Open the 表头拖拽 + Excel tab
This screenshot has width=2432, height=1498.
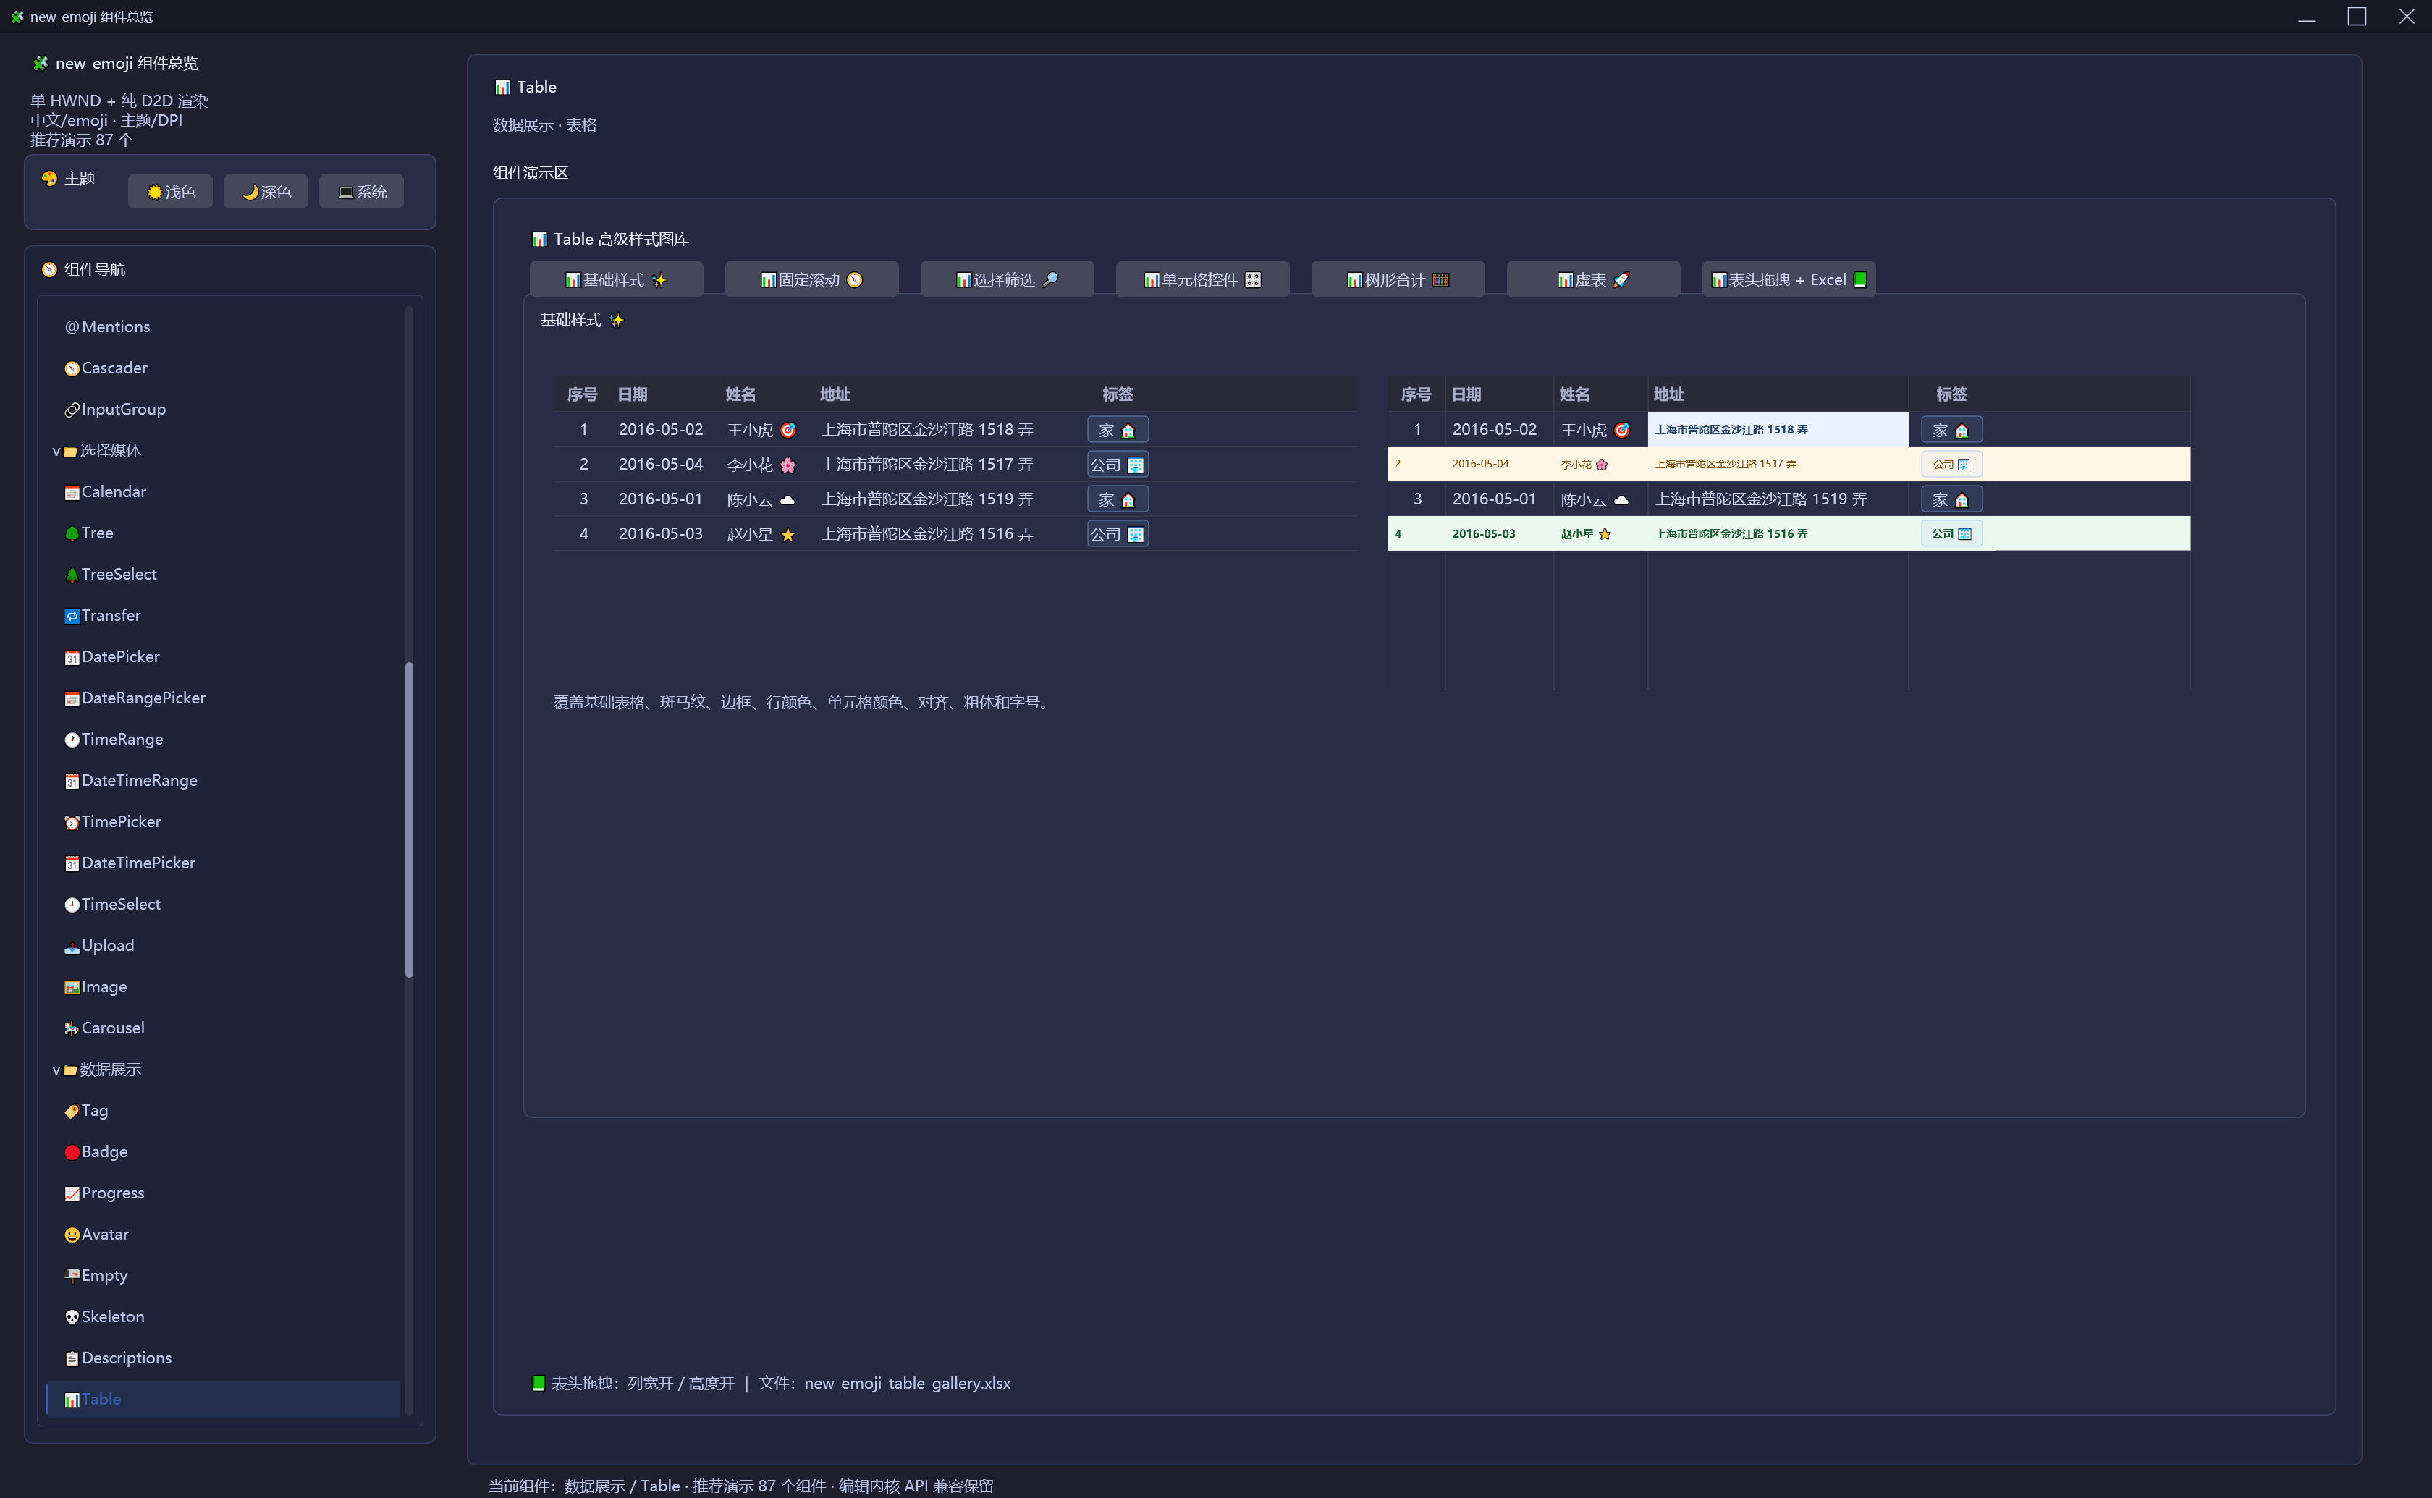pyautogui.click(x=1788, y=279)
